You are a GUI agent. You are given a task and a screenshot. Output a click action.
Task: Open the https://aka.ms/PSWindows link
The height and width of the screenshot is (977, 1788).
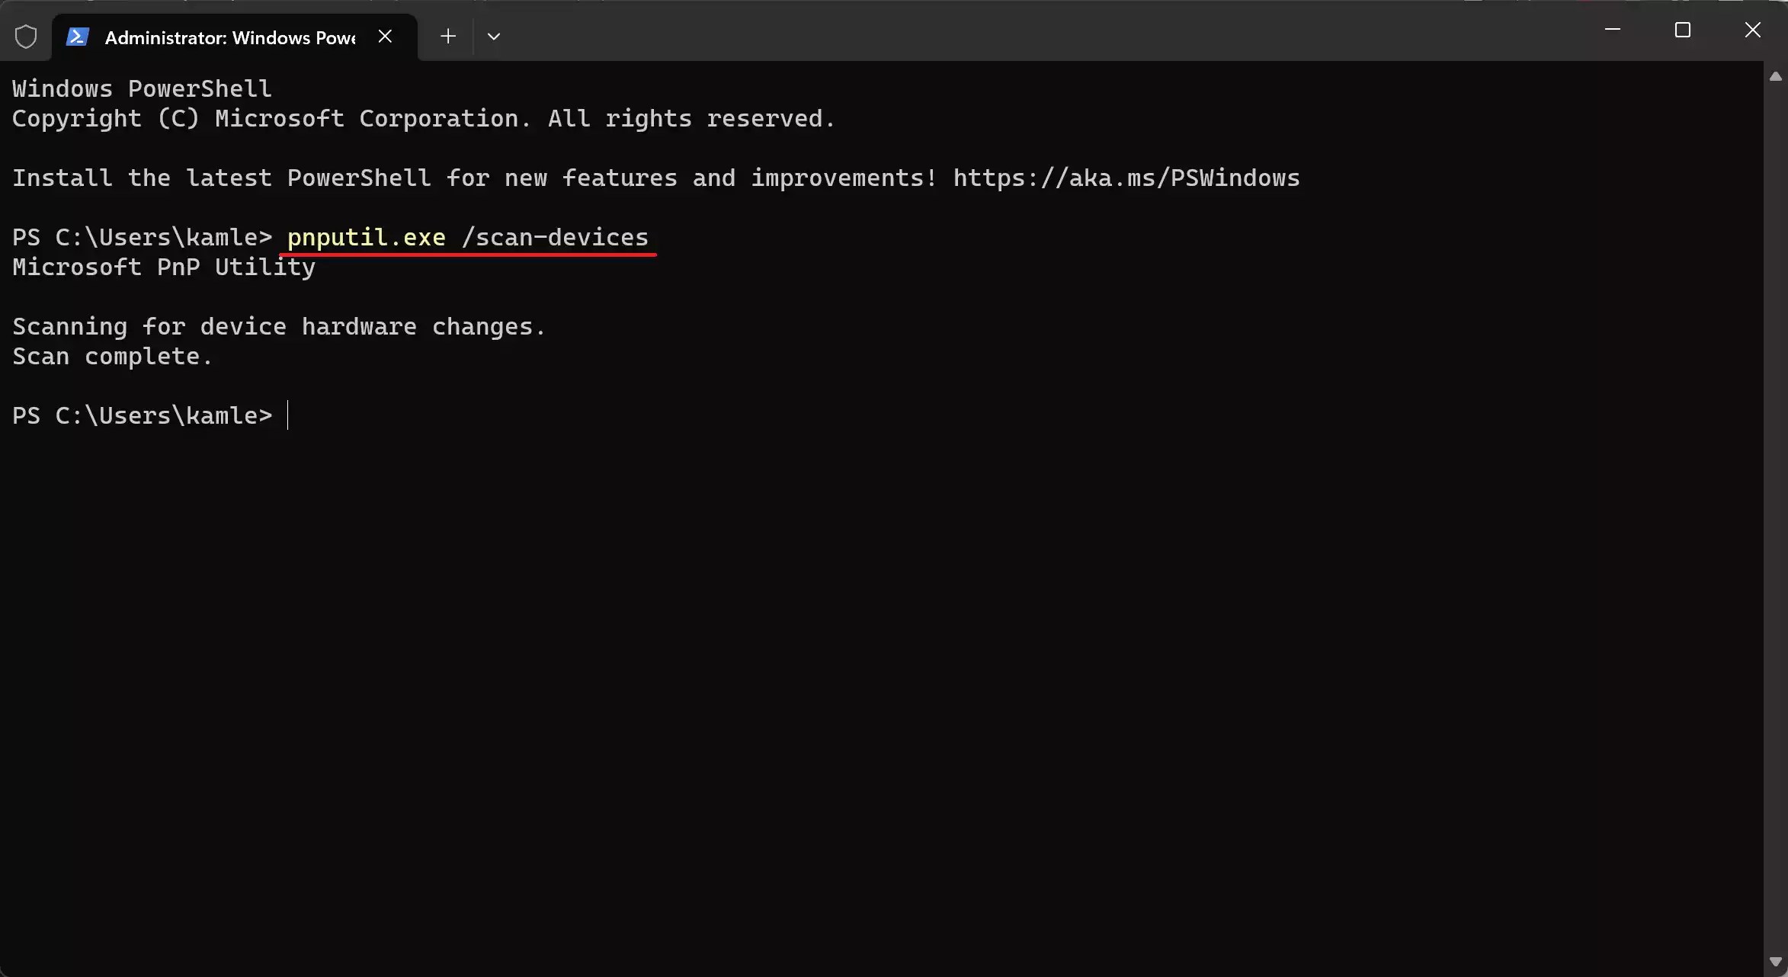[x=1126, y=178]
